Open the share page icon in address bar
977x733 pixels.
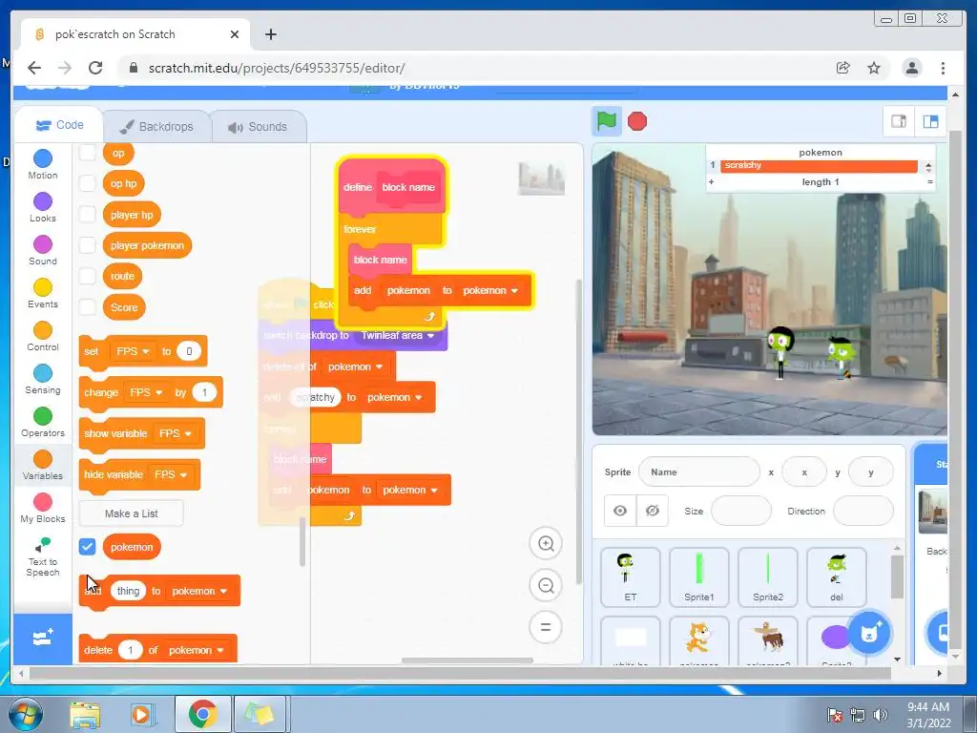pyautogui.click(x=843, y=68)
